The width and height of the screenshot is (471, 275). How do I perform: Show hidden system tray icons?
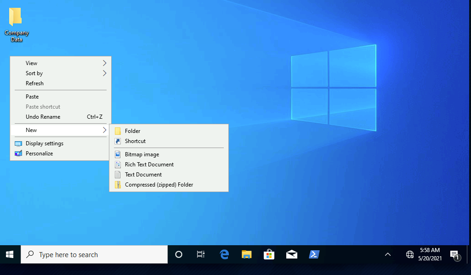(387, 254)
